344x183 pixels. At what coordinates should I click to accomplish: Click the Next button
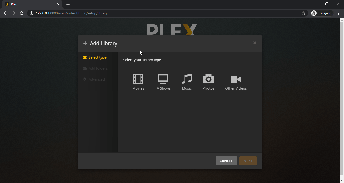point(248,161)
